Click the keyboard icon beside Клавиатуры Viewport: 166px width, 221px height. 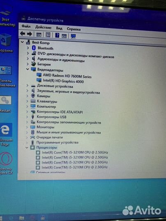33,101
